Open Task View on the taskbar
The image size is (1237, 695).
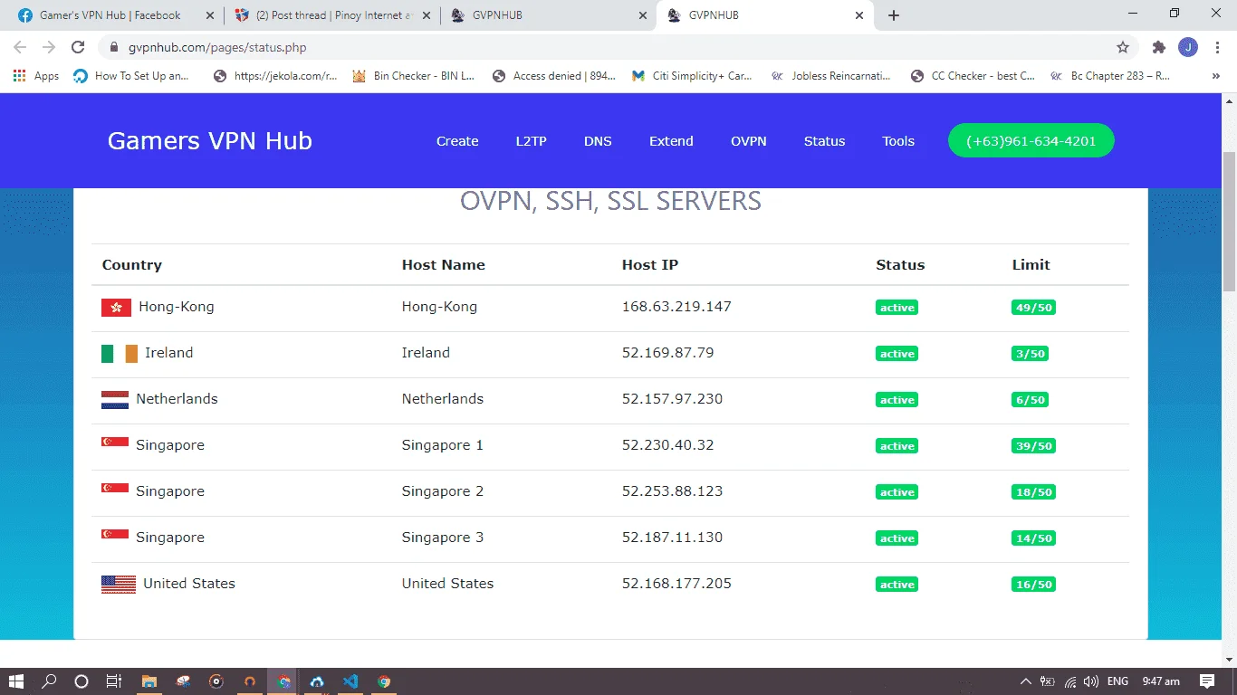[x=113, y=681]
